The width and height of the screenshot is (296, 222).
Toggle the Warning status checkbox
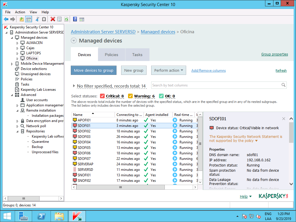pos(130,96)
